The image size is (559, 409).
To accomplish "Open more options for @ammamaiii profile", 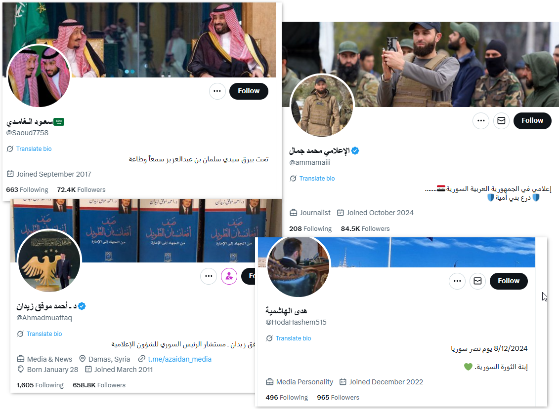I will point(481,121).
